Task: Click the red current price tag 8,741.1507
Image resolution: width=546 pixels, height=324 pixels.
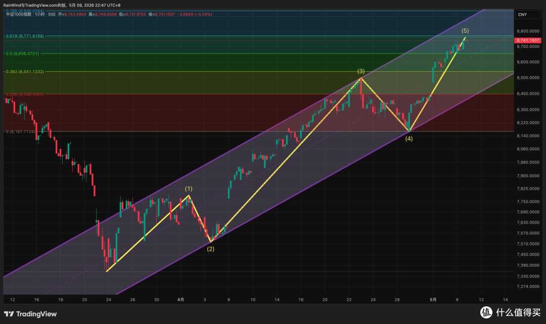Action: [x=528, y=40]
